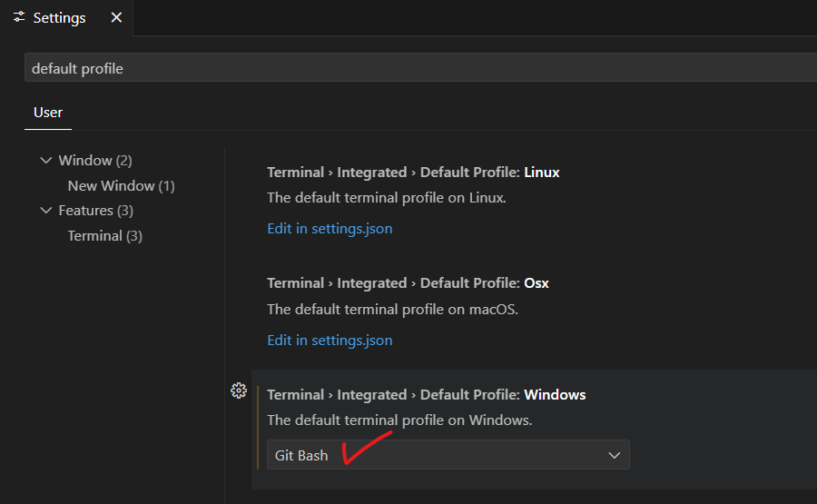Viewport: 817px width, 504px height.
Task: Click the dropdown arrow beside Git Bash
Action: pos(615,455)
